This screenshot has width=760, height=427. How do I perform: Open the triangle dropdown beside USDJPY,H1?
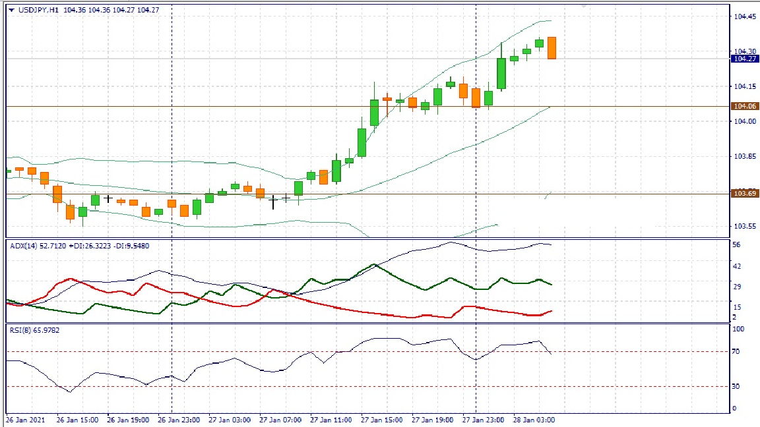click(x=11, y=10)
